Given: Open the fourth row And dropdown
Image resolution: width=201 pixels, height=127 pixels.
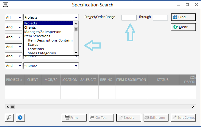Looking at the screenshot, I should (14, 47).
